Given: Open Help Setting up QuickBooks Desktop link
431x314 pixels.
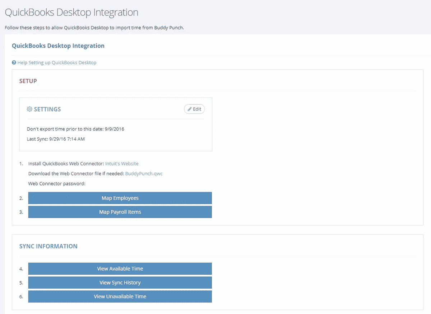Looking at the screenshot, I should pyautogui.click(x=57, y=62).
